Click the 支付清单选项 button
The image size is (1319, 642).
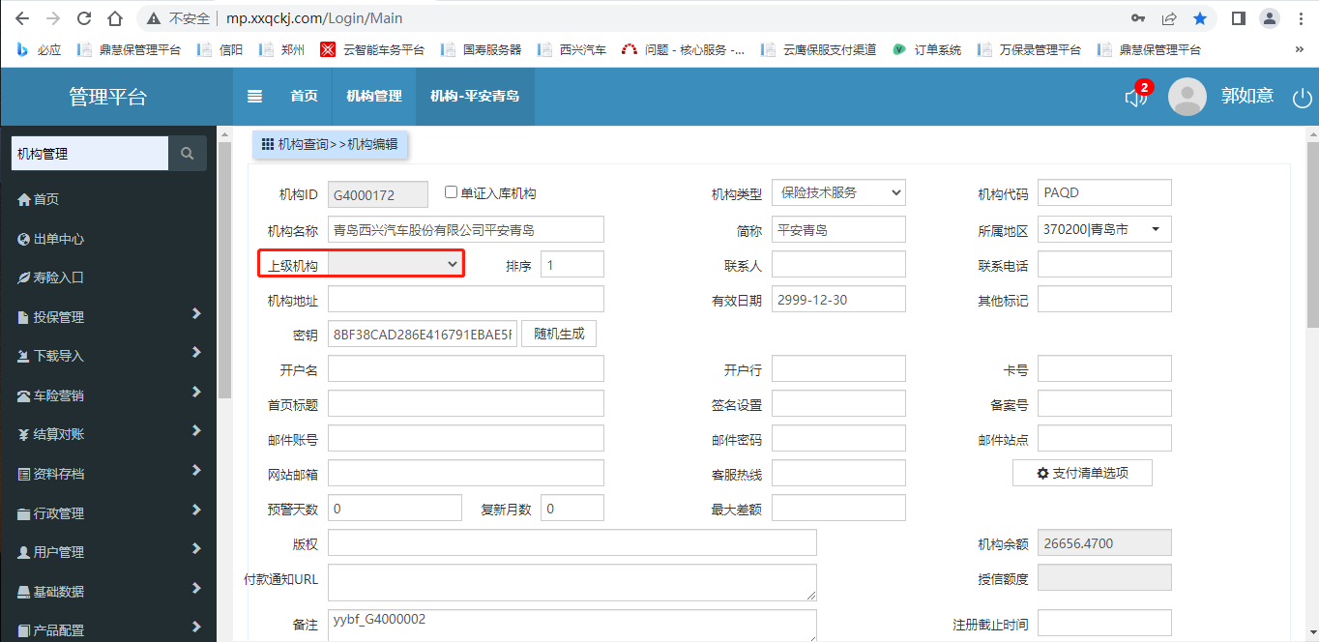1082,473
